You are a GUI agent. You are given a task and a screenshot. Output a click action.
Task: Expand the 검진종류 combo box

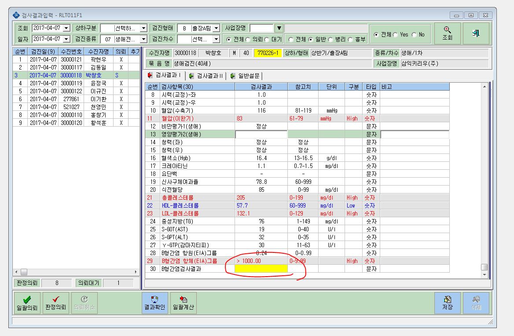click(x=143, y=39)
